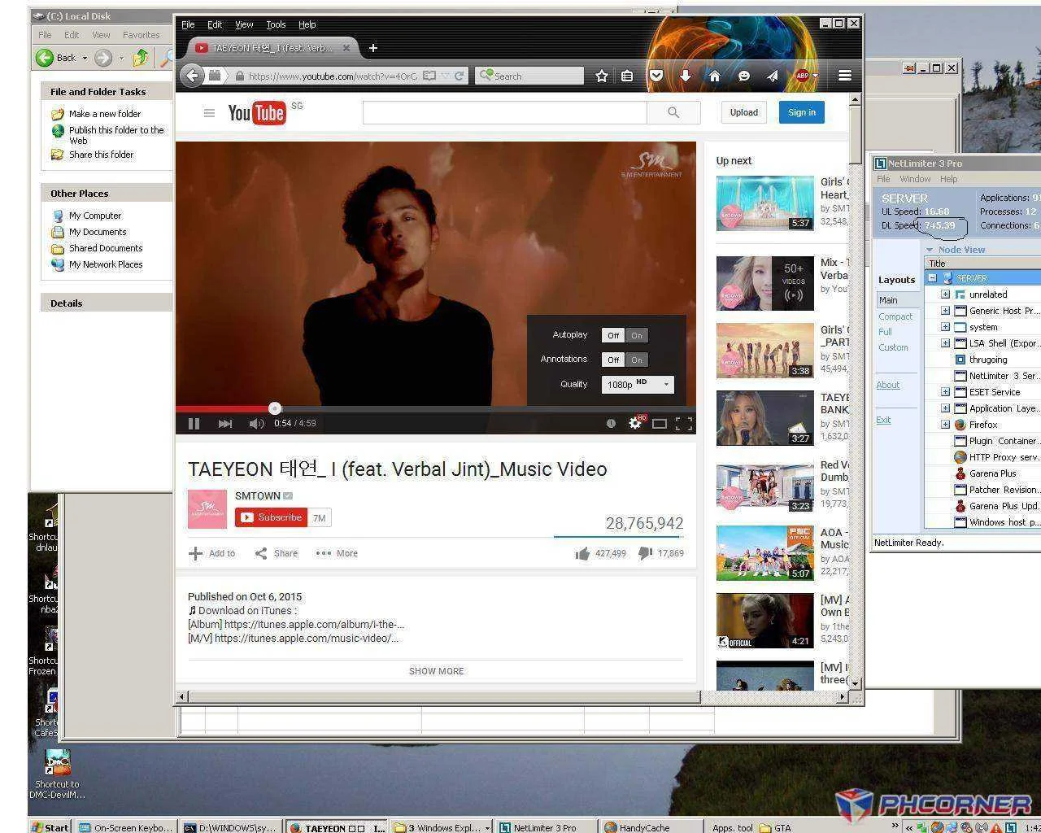
Task: Click the Share button below video
Action: pyautogui.click(x=277, y=553)
